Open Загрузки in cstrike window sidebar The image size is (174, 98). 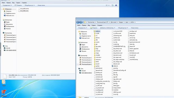point(83,34)
